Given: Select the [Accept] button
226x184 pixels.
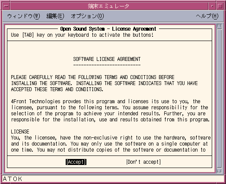Looking at the screenshot, I should [76, 162].
